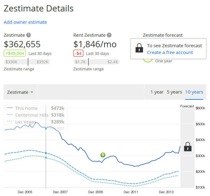Click the $318k Centennial Hills legend value
The width and height of the screenshot is (210, 196).
[x=58, y=115]
